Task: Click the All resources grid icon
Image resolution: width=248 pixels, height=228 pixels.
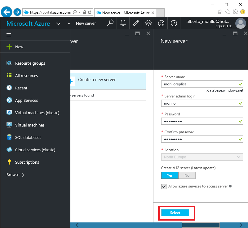Action: [x=9, y=75]
